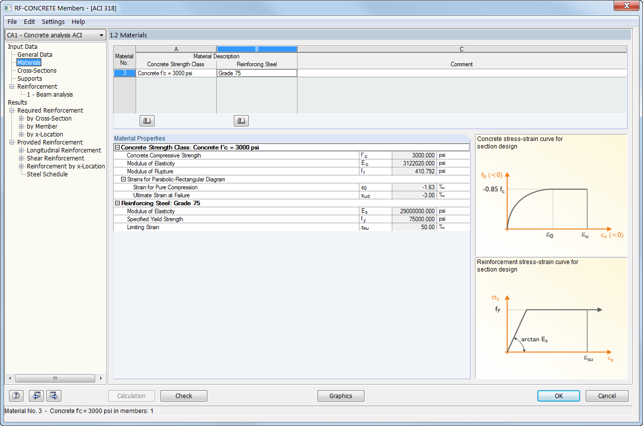Select Cross-Sections tree item

[x=37, y=71]
